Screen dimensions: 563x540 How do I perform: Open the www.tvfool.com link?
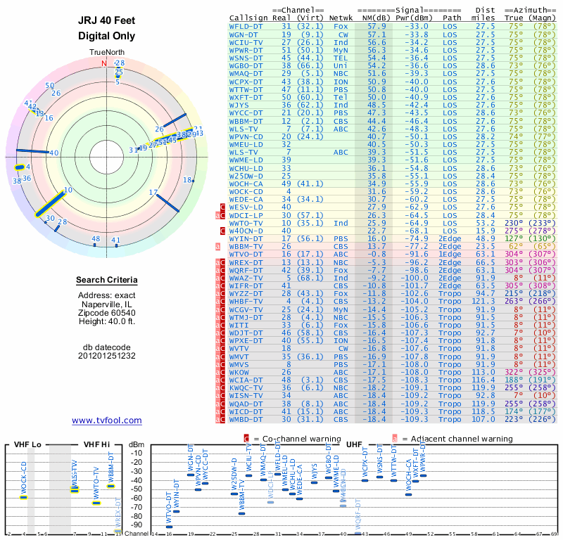107,420
